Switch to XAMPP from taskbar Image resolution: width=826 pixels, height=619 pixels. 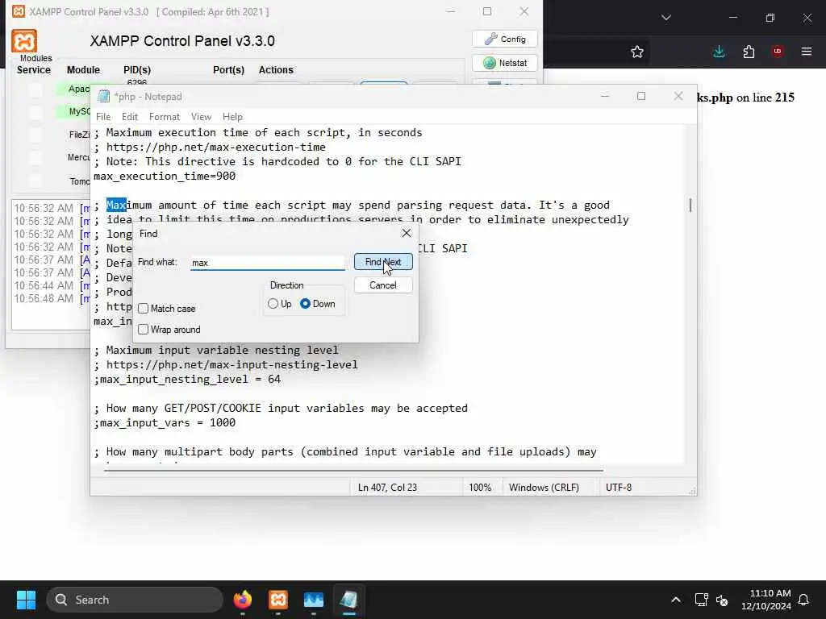click(278, 600)
